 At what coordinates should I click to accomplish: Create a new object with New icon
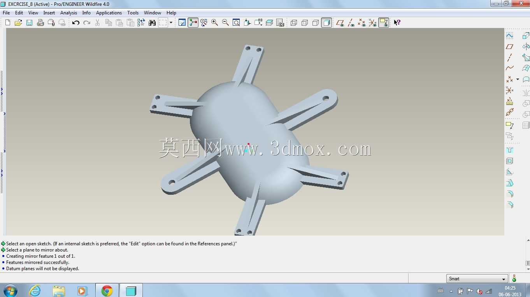tap(7, 23)
